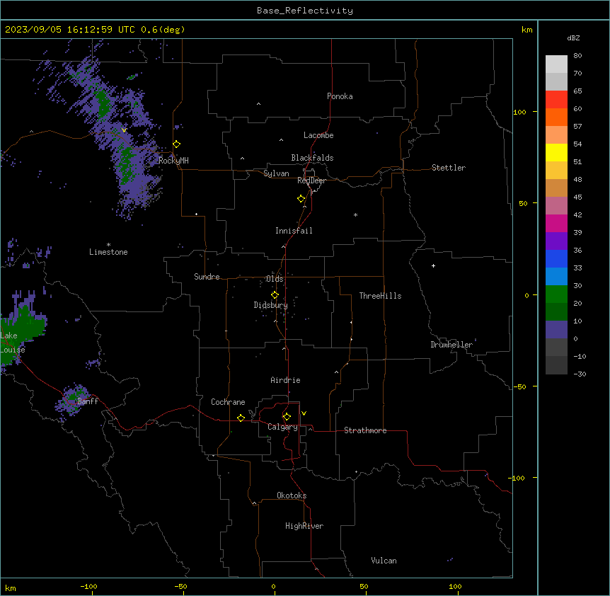Click the RedDeer city label
This screenshot has width=610, height=596.
tap(311, 180)
